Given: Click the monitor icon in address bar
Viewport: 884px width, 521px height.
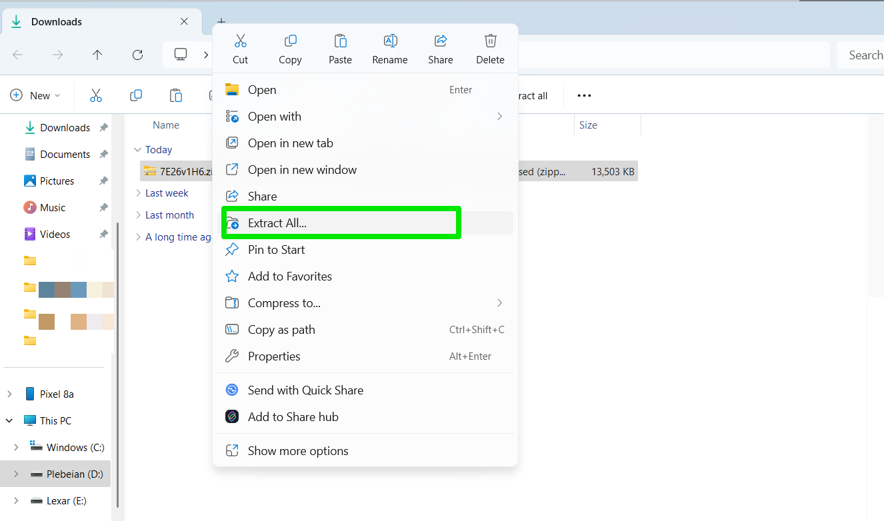Looking at the screenshot, I should click(181, 55).
